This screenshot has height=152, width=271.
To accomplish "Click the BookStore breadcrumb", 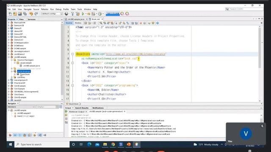I will pos(74,104).
